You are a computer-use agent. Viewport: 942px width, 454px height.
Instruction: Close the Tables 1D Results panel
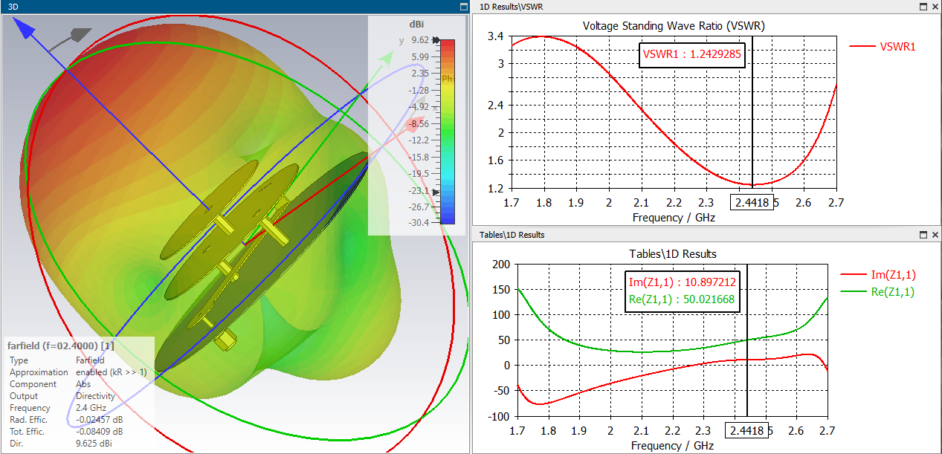pos(935,235)
